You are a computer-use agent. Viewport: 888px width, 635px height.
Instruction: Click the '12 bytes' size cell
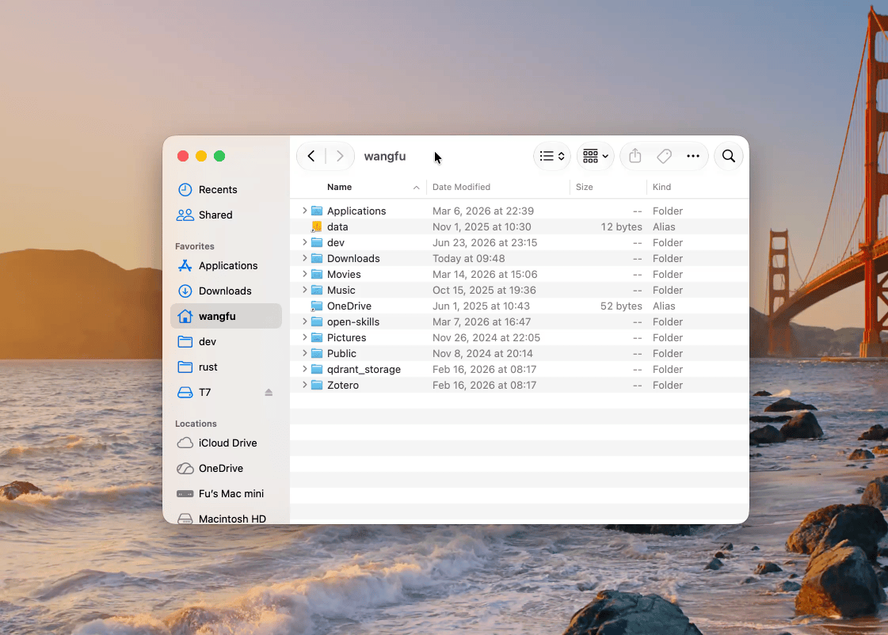(621, 227)
